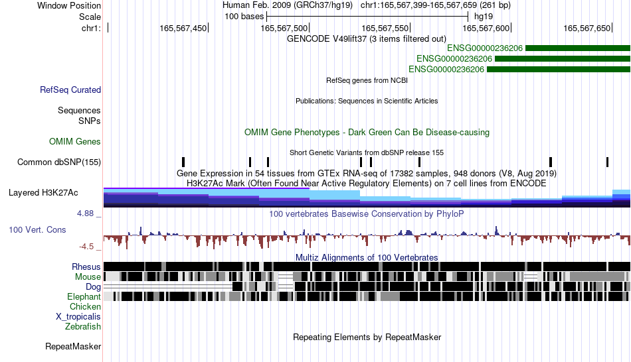Click the GTEx Gene Expression track title
This screenshot has height=362, width=631.
click(x=367, y=173)
